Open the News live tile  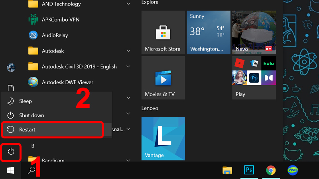tap(254, 33)
